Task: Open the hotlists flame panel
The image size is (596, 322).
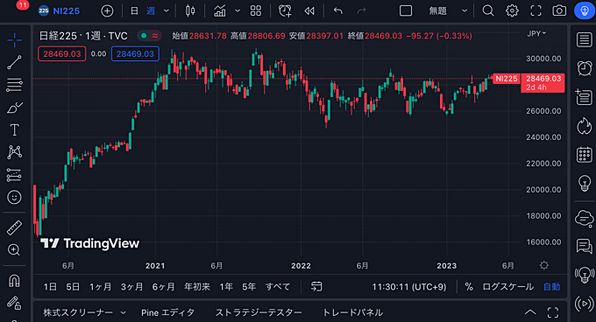Action: click(585, 126)
